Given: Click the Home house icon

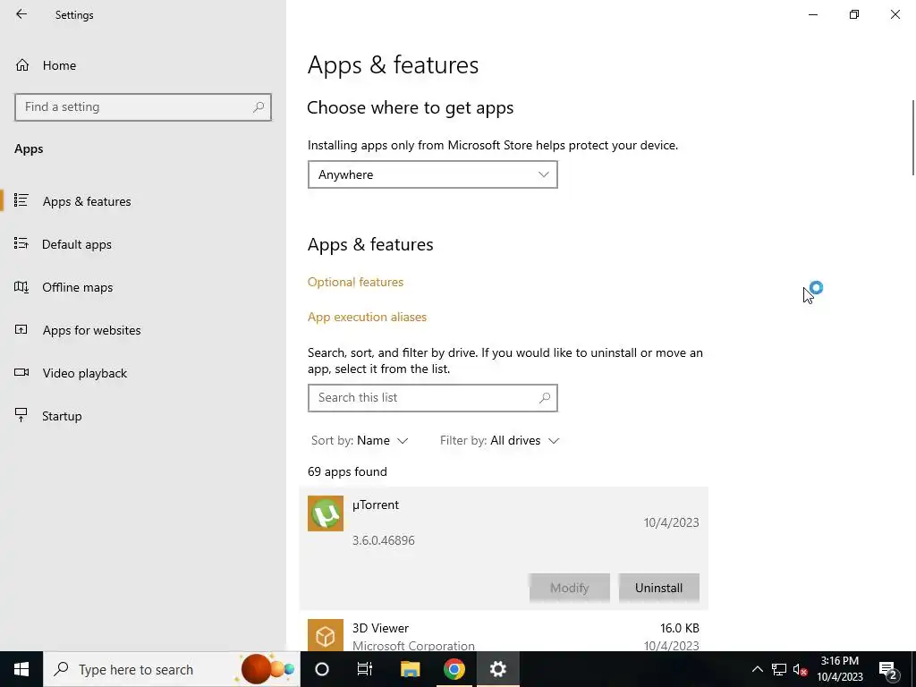Looking at the screenshot, I should [22, 65].
